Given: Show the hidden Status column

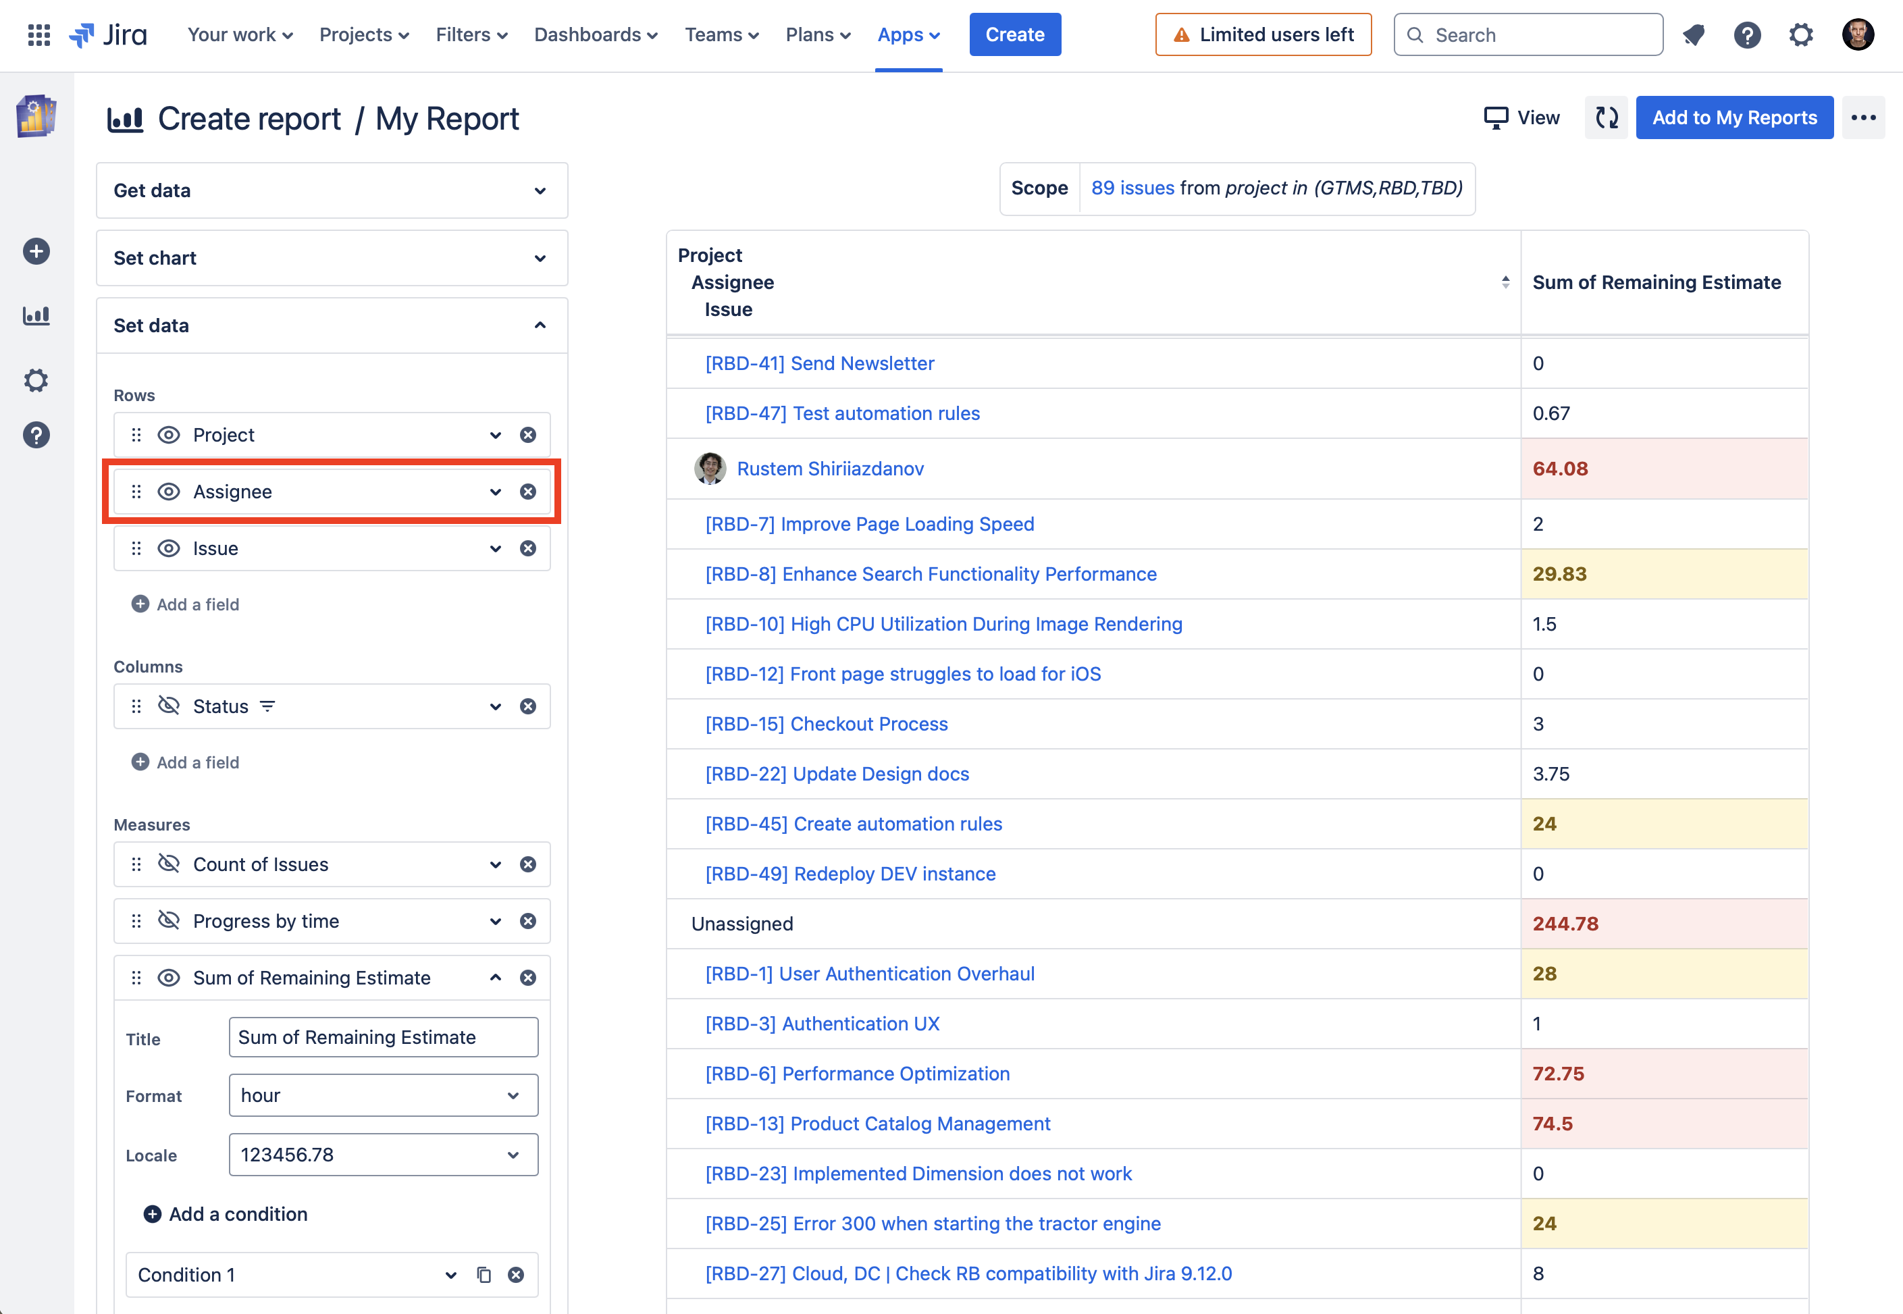Looking at the screenshot, I should (169, 706).
